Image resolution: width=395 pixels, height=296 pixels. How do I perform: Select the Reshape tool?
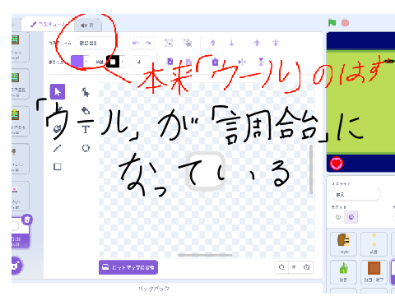pos(86,92)
